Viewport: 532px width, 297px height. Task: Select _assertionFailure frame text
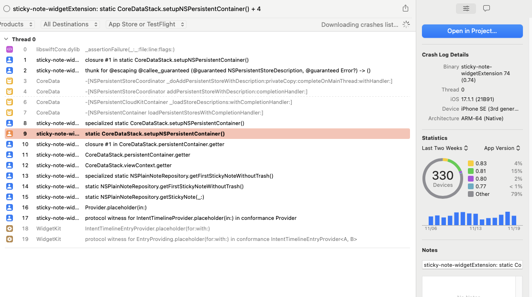pos(130,49)
